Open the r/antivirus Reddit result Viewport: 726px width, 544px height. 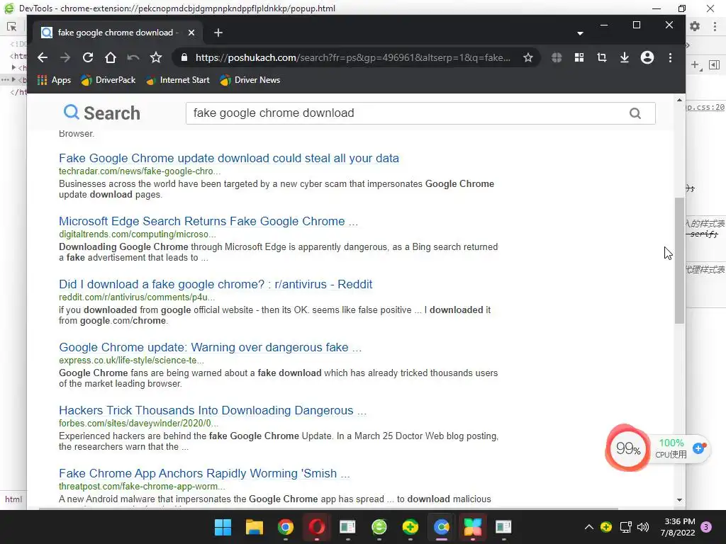coord(216,284)
